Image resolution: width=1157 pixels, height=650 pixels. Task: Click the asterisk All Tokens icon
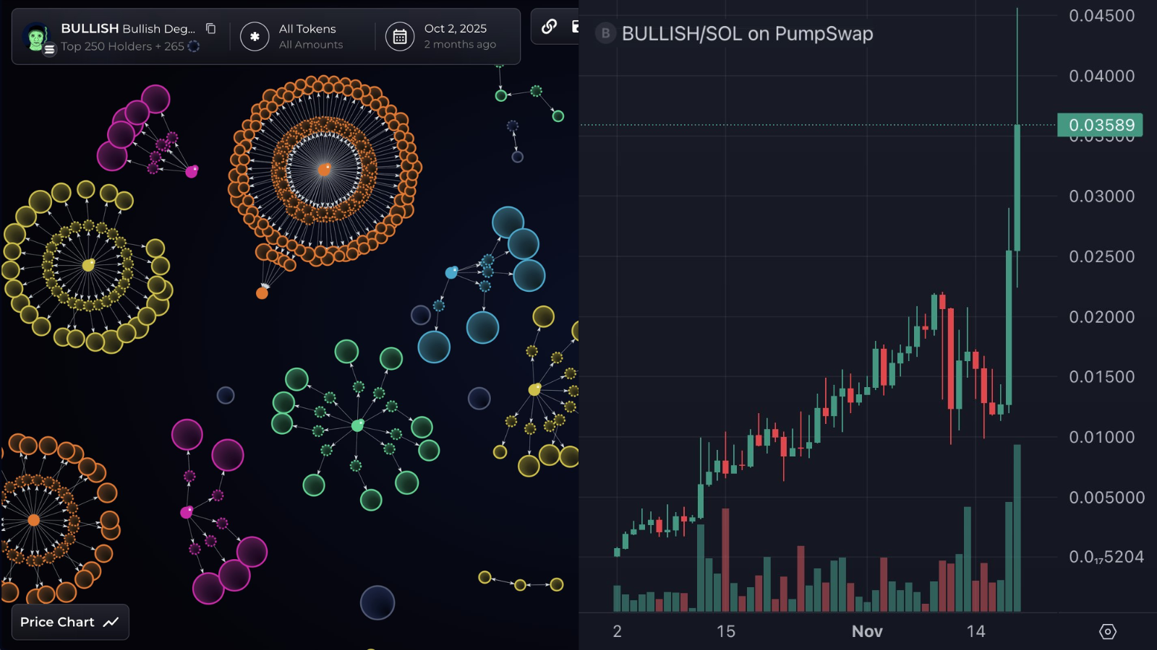tap(255, 37)
